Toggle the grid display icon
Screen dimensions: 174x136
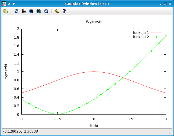coord(24,11)
